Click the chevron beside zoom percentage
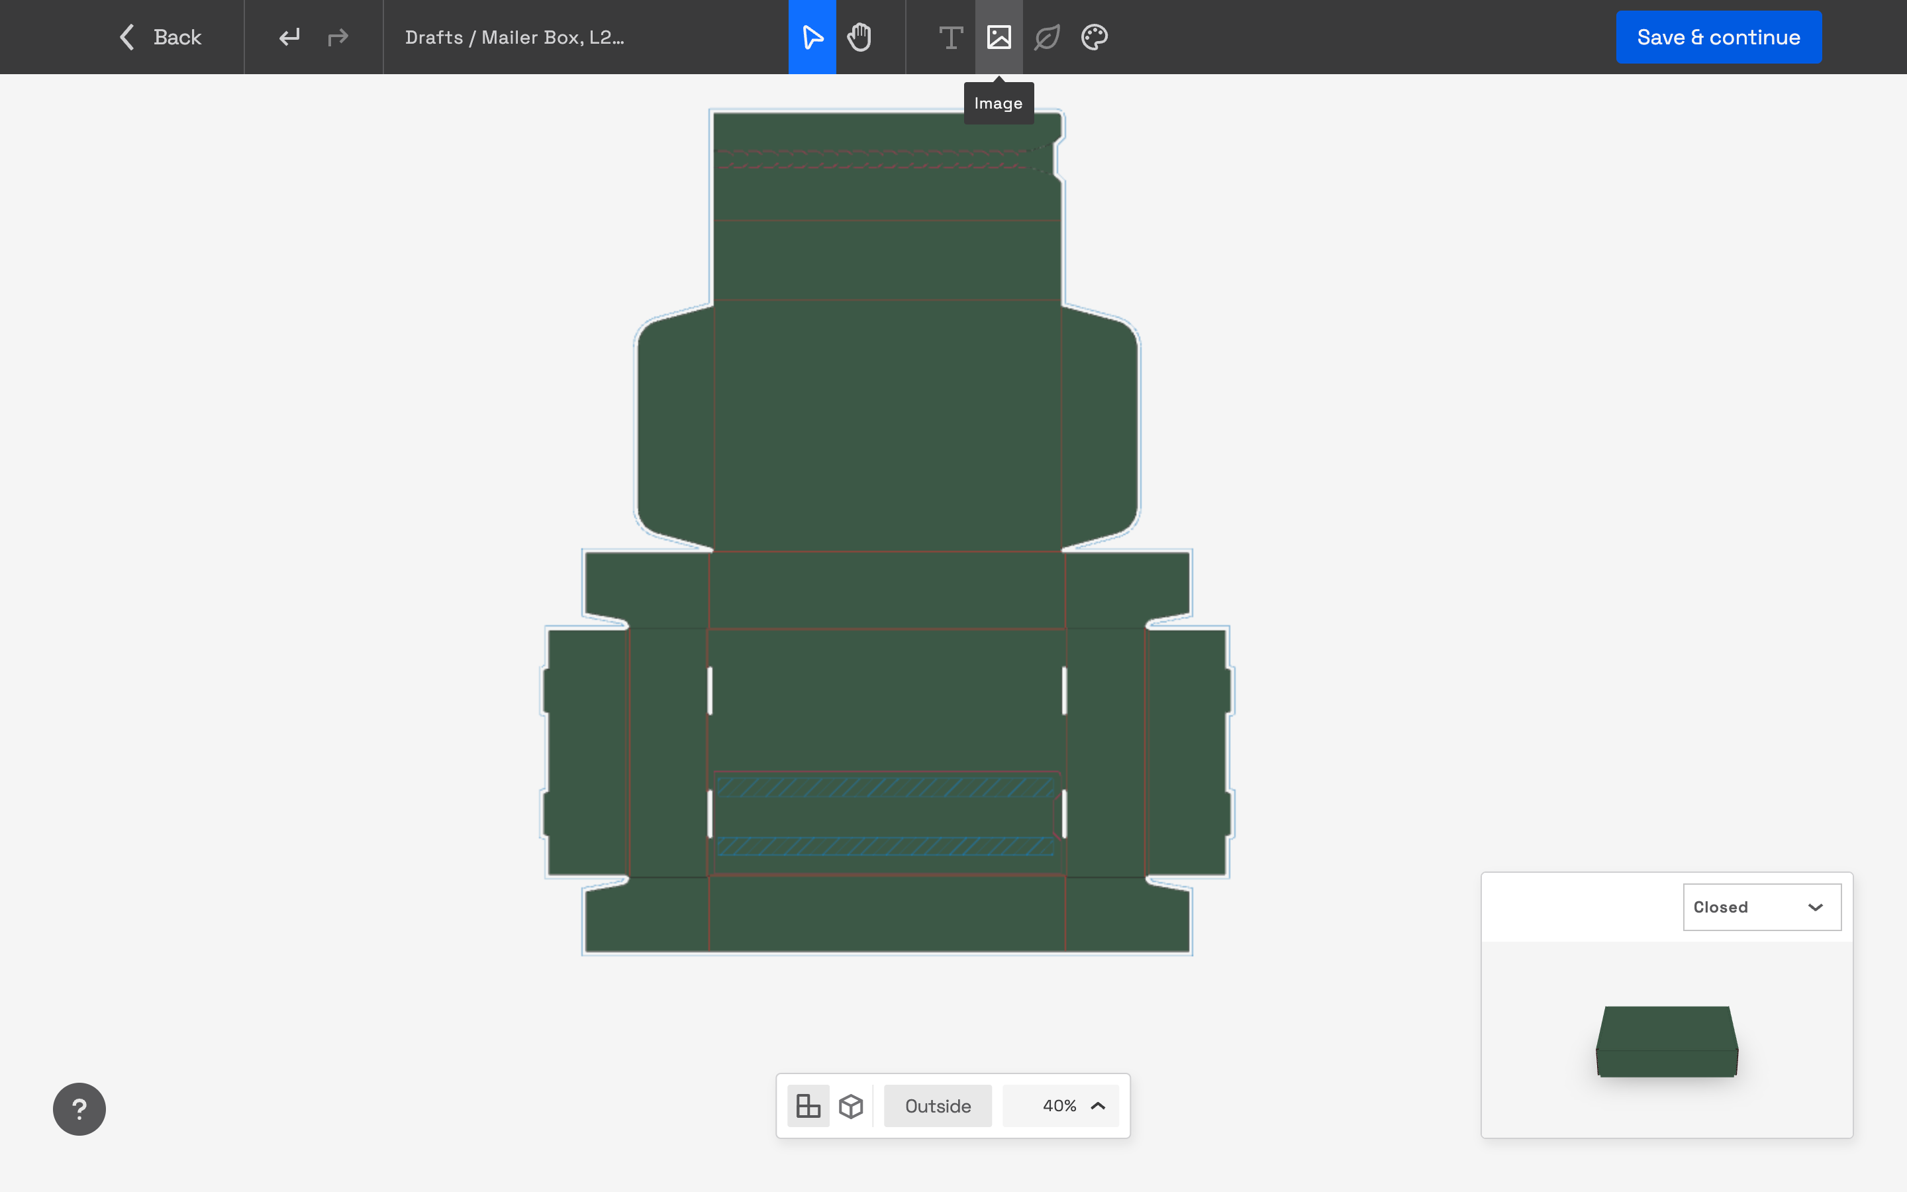This screenshot has height=1192, width=1907. click(1098, 1105)
